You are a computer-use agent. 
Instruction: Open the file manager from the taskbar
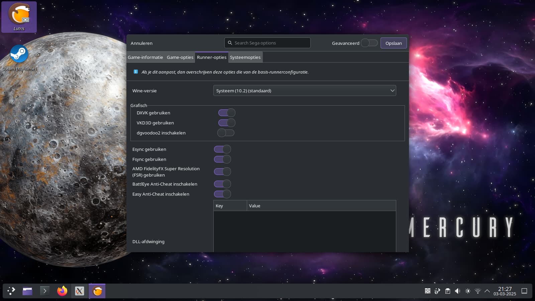[x=27, y=291]
